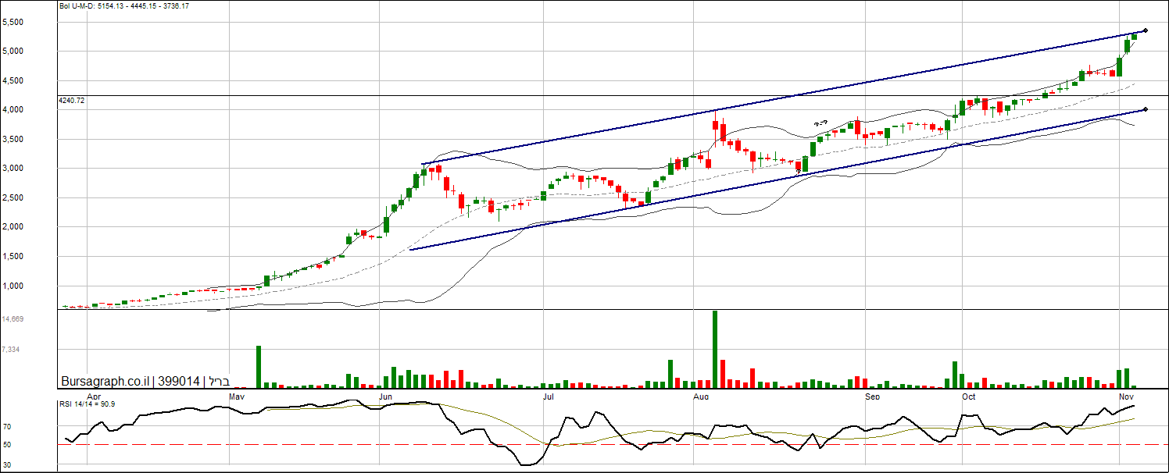Image resolution: width=1169 pixels, height=473 pixels.
Task: Click the RSI 50 level label
Action: [x=7, y=445]
